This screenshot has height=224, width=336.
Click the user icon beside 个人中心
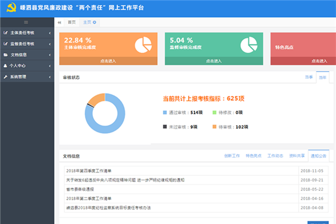tap(6, 66)
